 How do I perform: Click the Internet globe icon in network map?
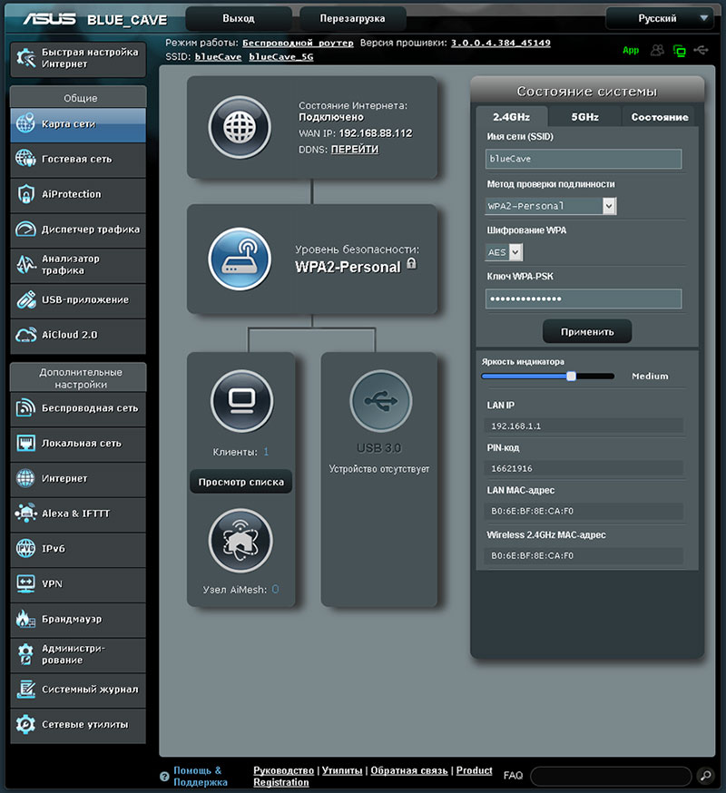pos(240,127)
